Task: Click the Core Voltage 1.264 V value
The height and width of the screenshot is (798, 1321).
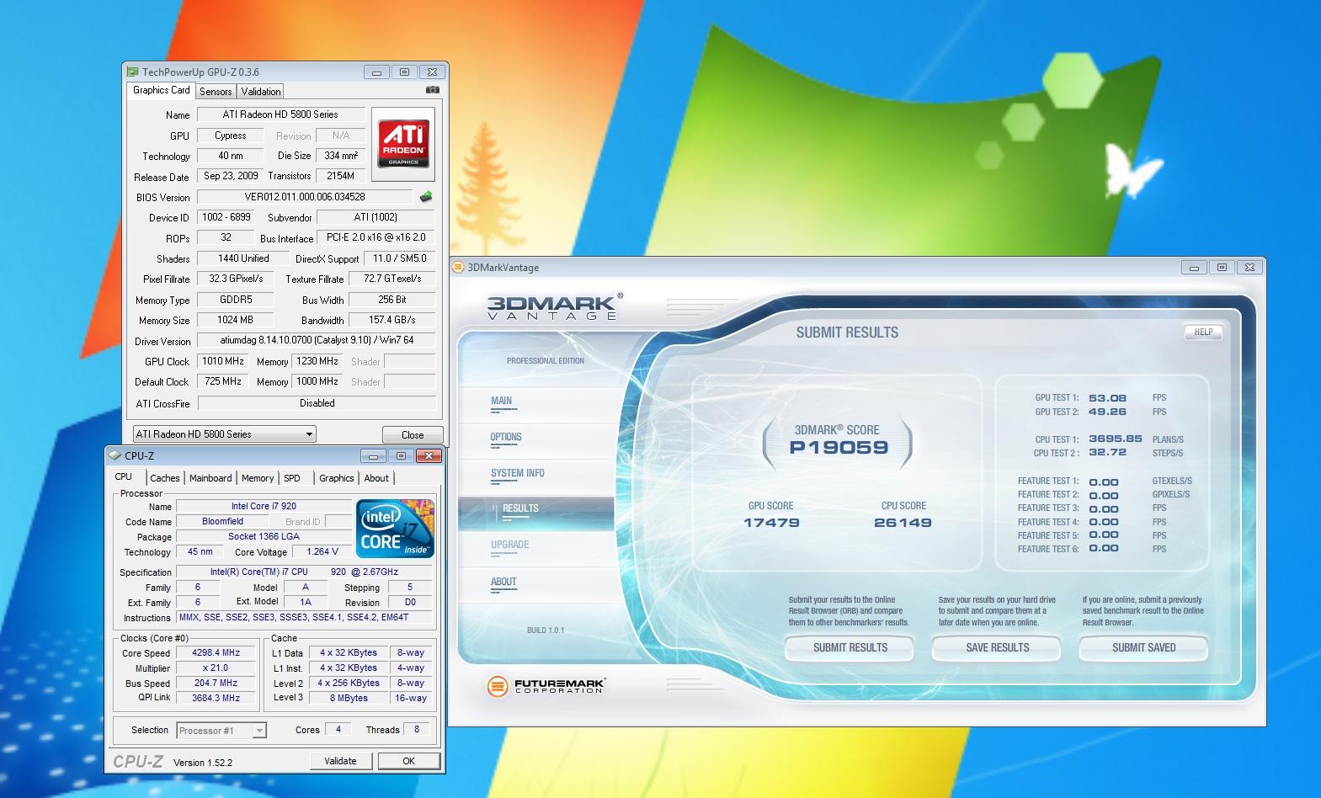Action: [x=322, y=551]
